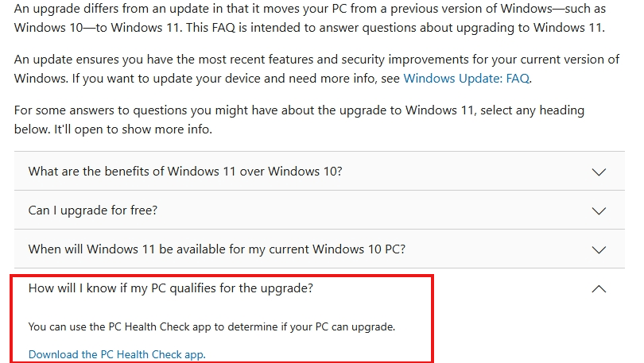Collapse the PC qualifies section using up chevron
Viewport: 644px width, 363px height.
599,289
